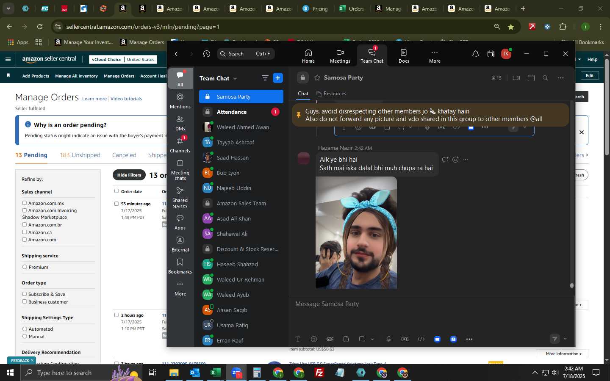This screenshot has height=381, width=610.
Task: Record an audio message with microphone icon
Action: [389, 339]
